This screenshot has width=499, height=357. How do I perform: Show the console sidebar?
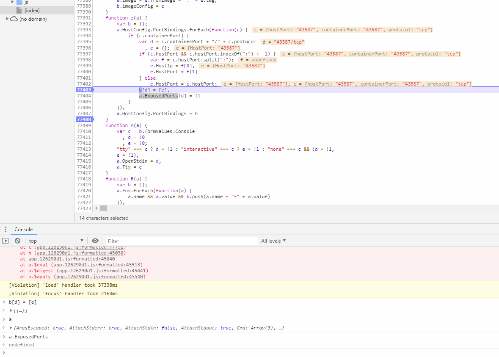pyautogui.click(x=6, y=241)
